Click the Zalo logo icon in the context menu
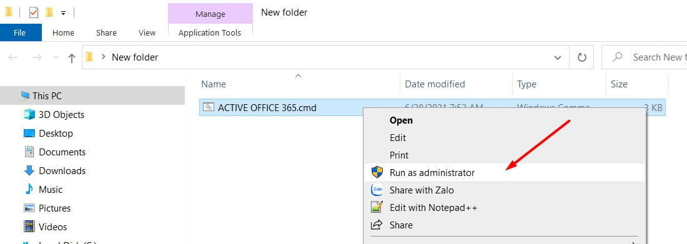This screenshot has width=687, height=244. click(x=377, y=190)
